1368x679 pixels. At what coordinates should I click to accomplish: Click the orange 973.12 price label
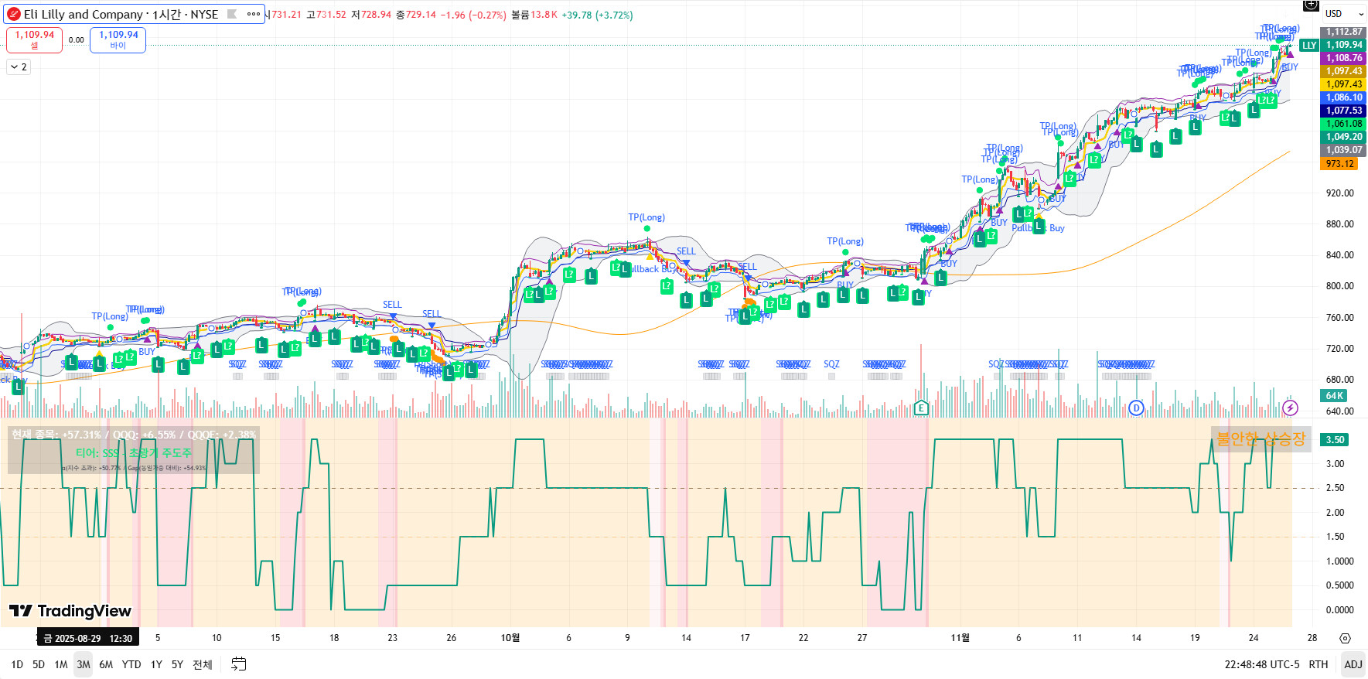(1340, 164)
